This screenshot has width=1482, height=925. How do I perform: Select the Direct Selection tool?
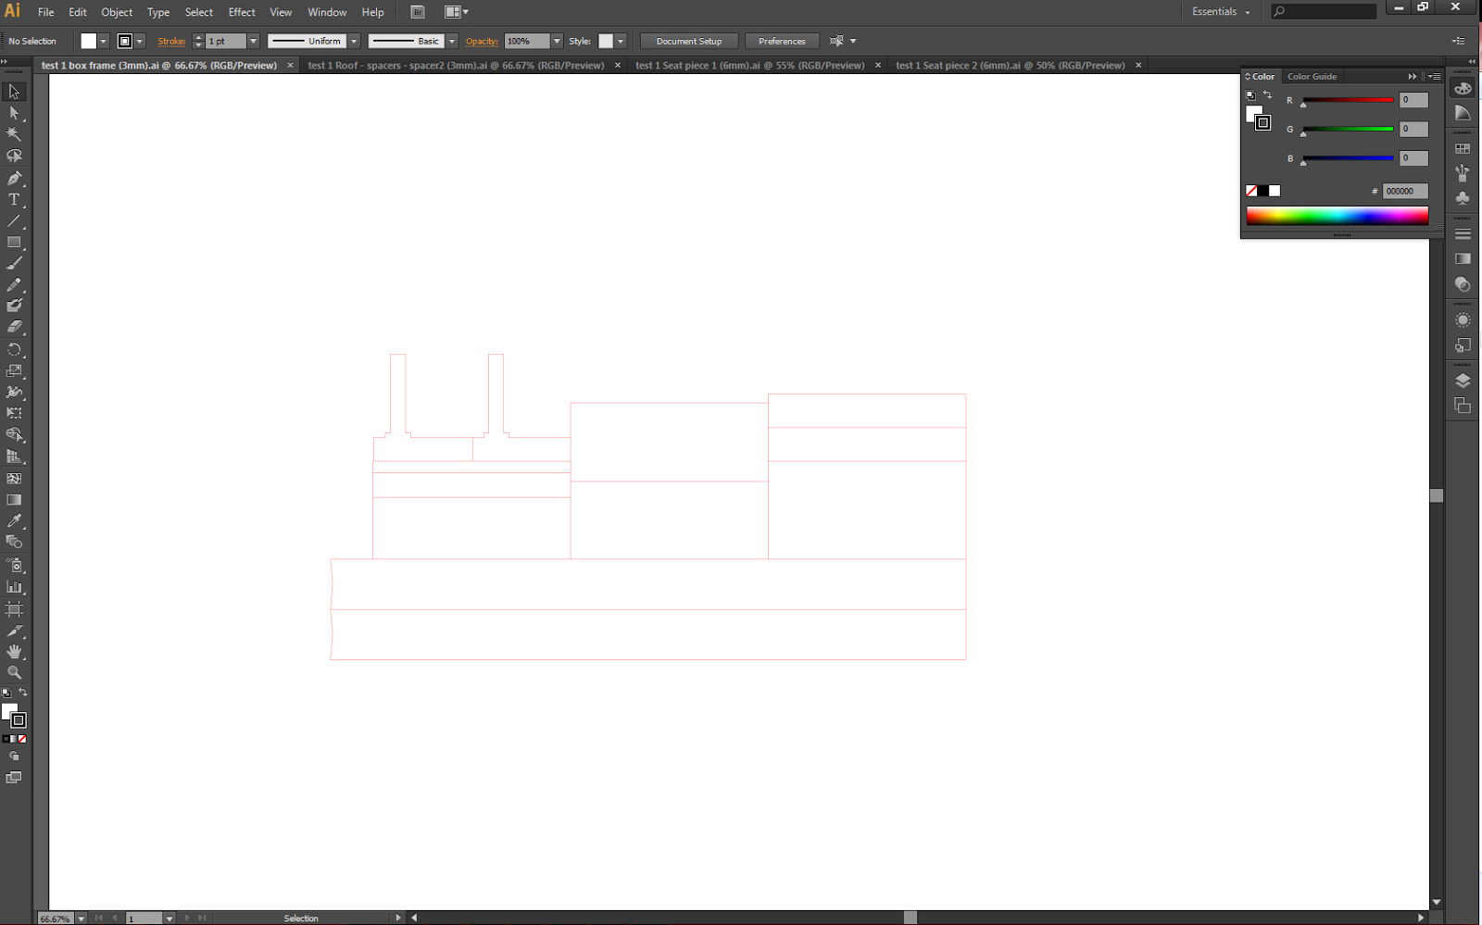coord(14,113)
